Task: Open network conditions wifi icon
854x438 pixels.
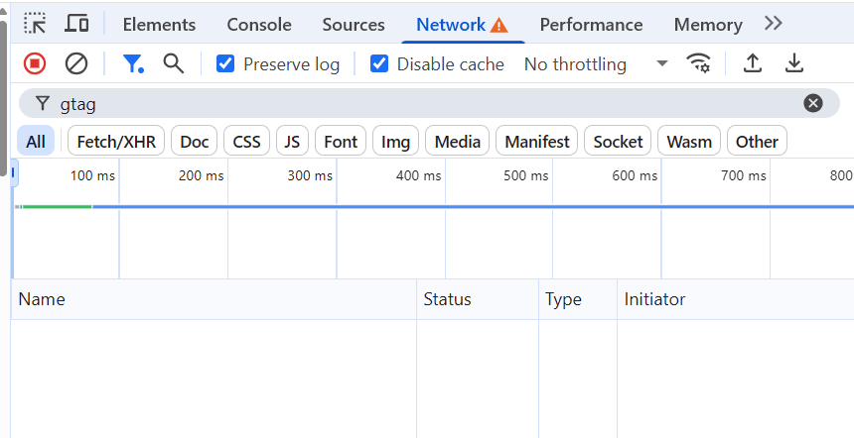Action: (699, 64)
